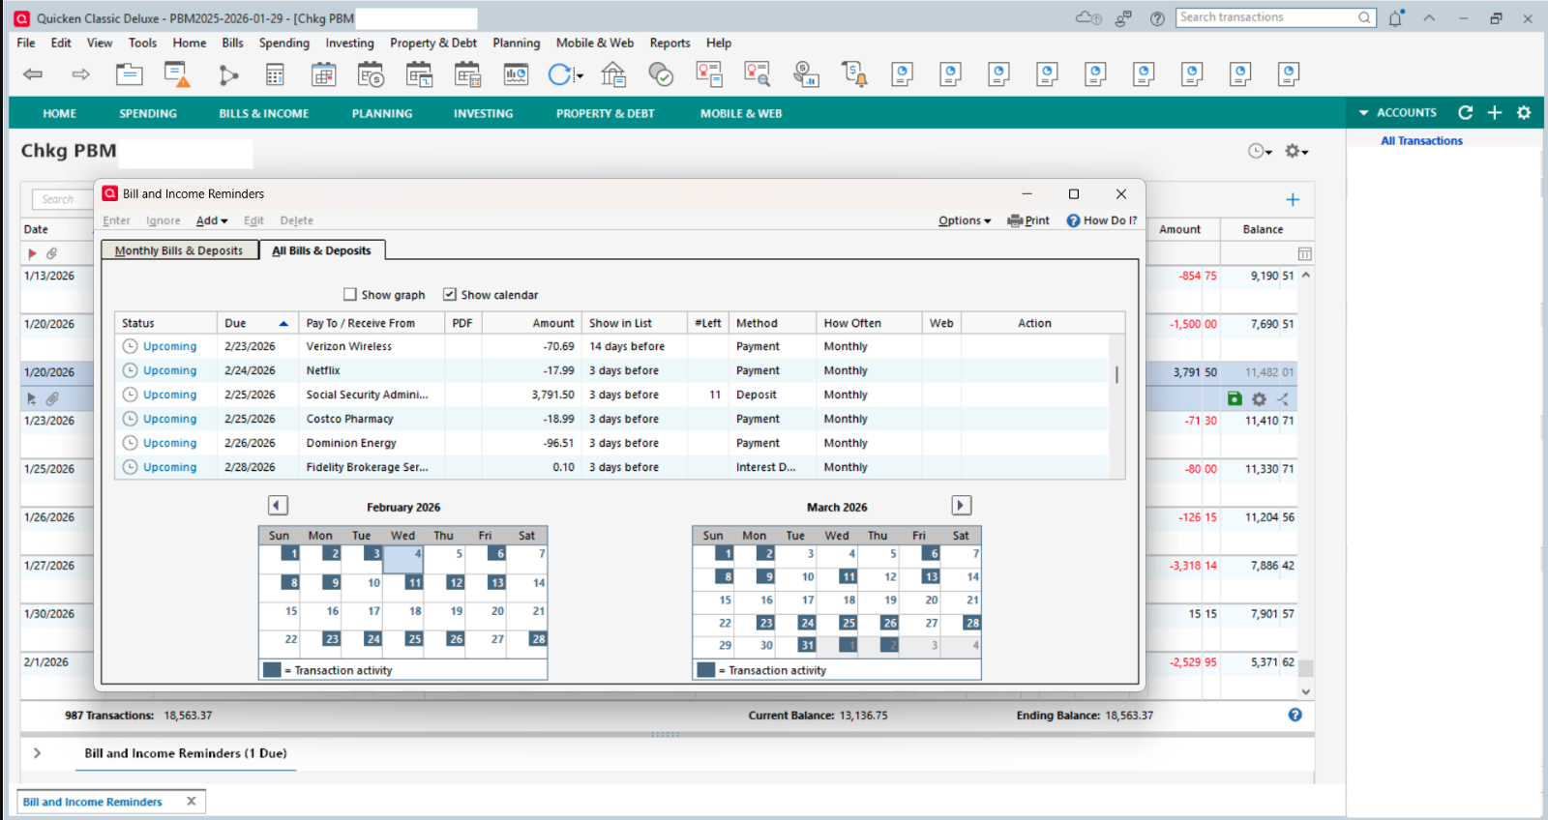Enable the Show graph checkbox
Image resolution: width=1548 pixels, height=820 pixels.
click(350, 295)
